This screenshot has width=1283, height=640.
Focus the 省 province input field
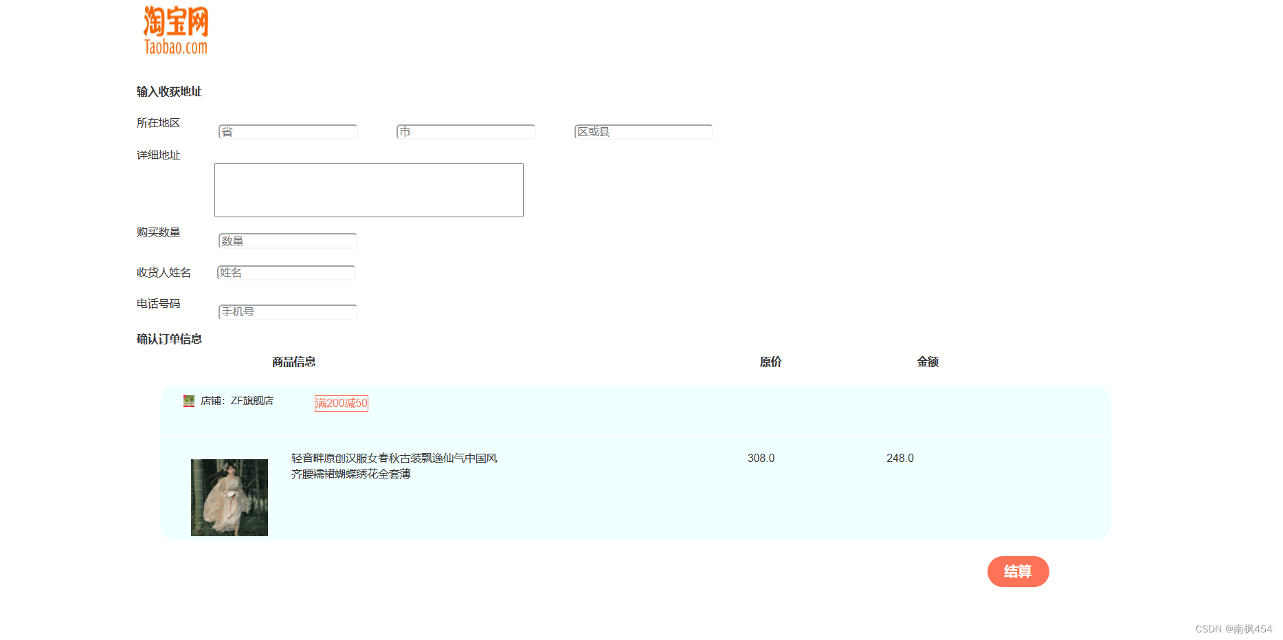[x=288, y=131]
